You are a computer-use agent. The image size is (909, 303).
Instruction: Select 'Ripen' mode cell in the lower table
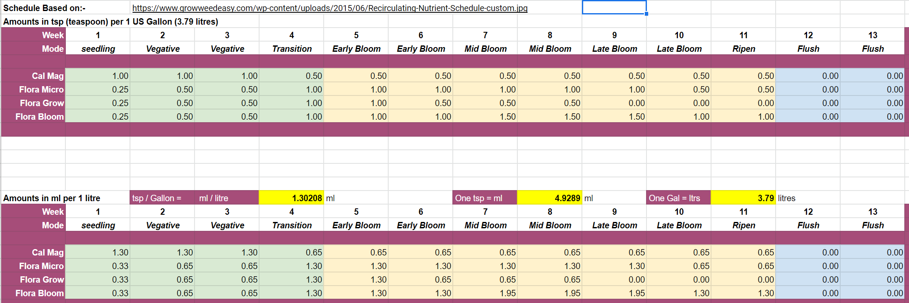(x=743, y=225)
